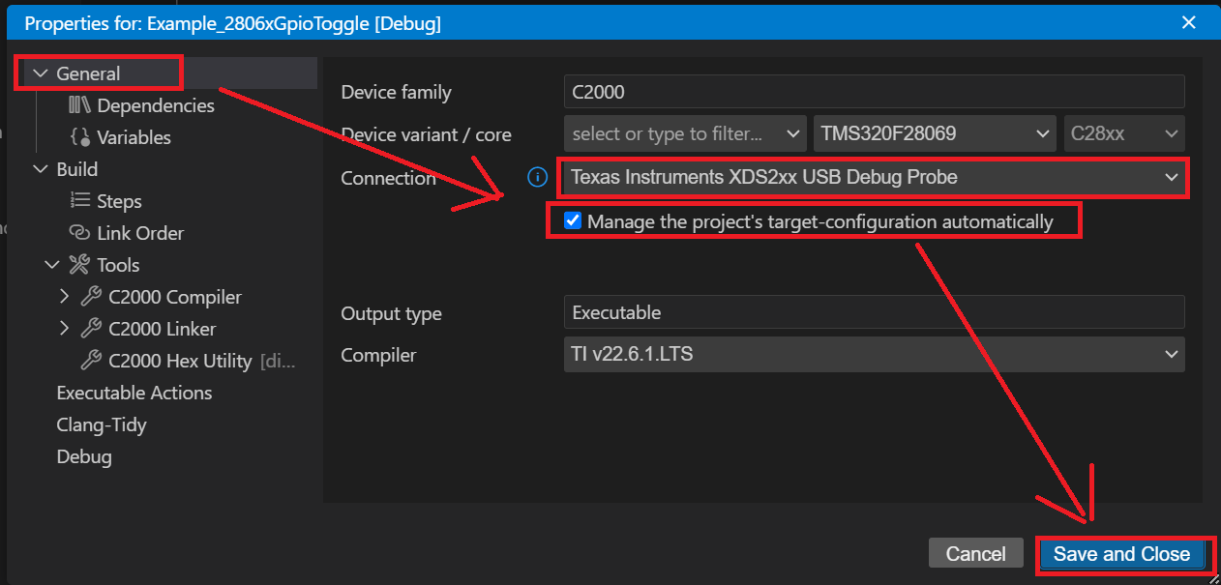Viewport: 1221px width, 585px height.
Task: Click the dialog title Properties for Example_2806xGpioToggle
Action: [x=233, y=23]
